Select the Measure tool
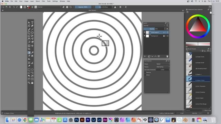Screen dimensions: 221x124 (x=32, y=63)
